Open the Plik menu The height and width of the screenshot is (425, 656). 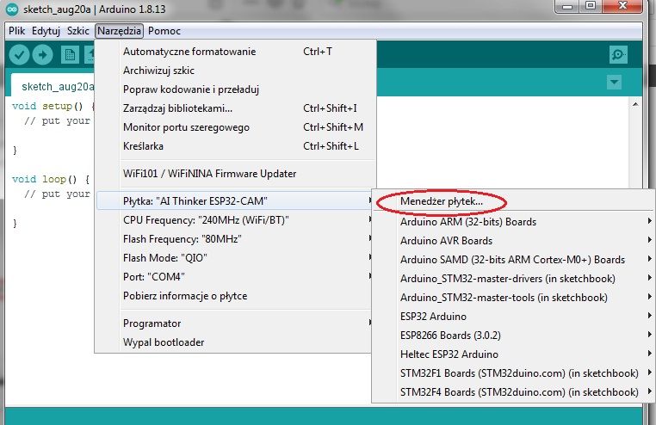16,31
